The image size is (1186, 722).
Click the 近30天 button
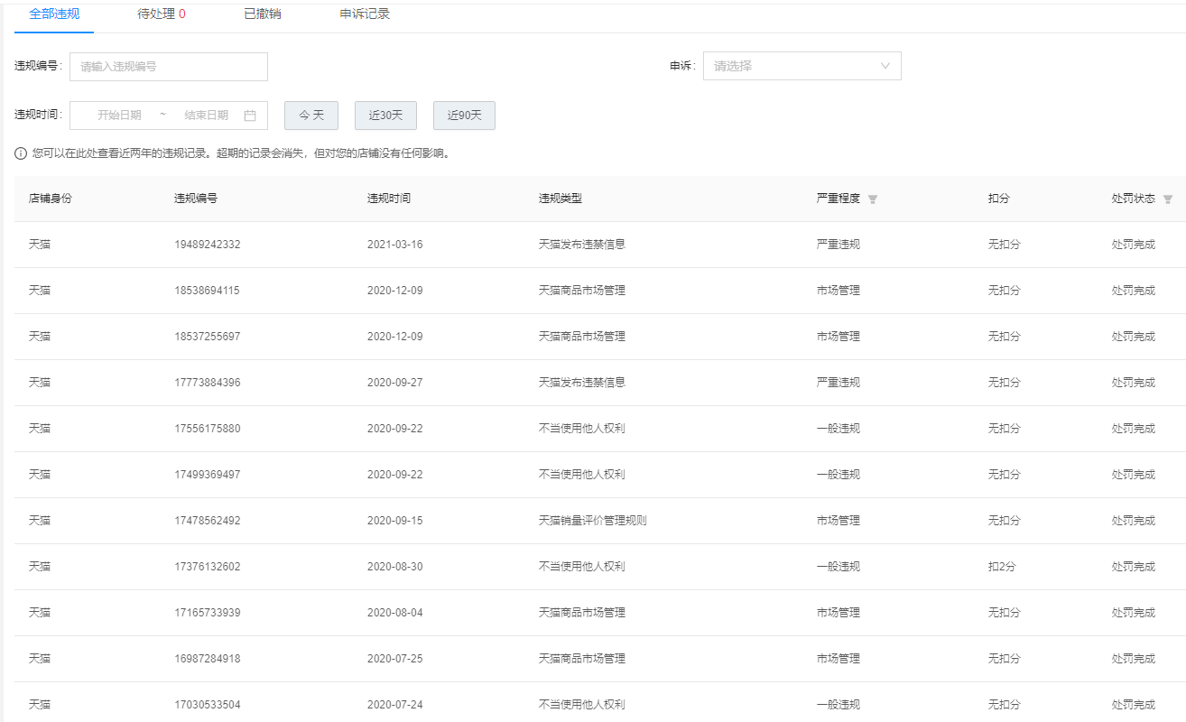point(385,116)
